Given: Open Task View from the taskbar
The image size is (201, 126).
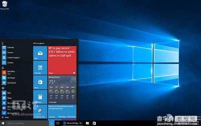Looking at the screenshot, I should pos(58,123).
